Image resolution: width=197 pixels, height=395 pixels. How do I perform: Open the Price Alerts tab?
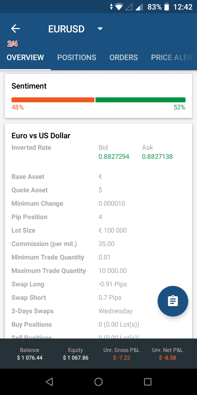pos(173,57)
